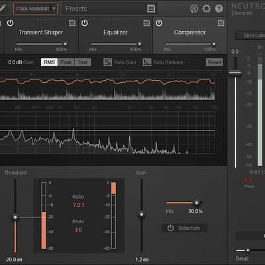Toggle Transient Shaper power button
Screen dimensions: 265x265
10,23
